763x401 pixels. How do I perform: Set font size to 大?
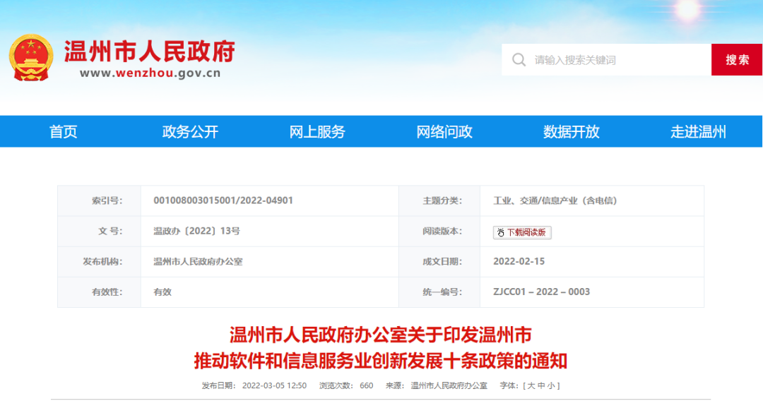(x=531, y=386)
